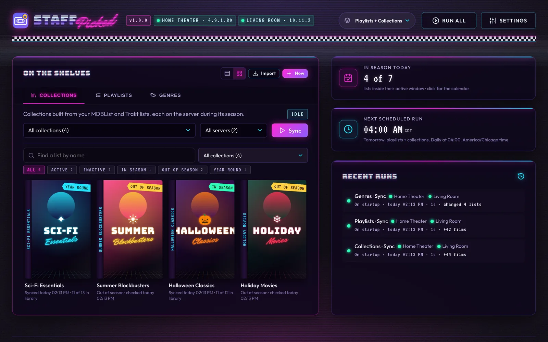Click the 04:00 AM scheduled time

(383, 130)
